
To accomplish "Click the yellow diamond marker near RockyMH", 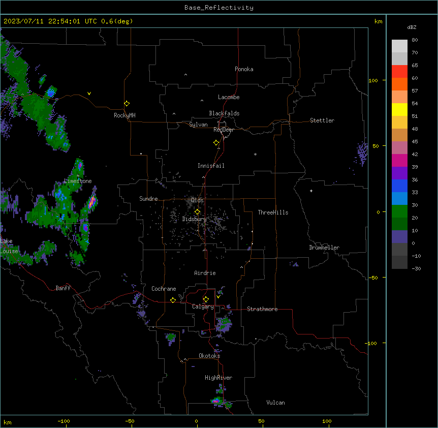I will click(127, 103).
